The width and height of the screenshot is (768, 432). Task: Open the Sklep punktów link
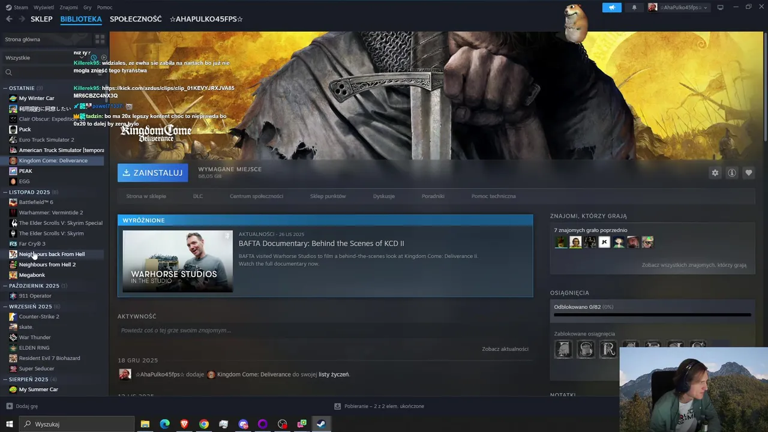[328, 196]
